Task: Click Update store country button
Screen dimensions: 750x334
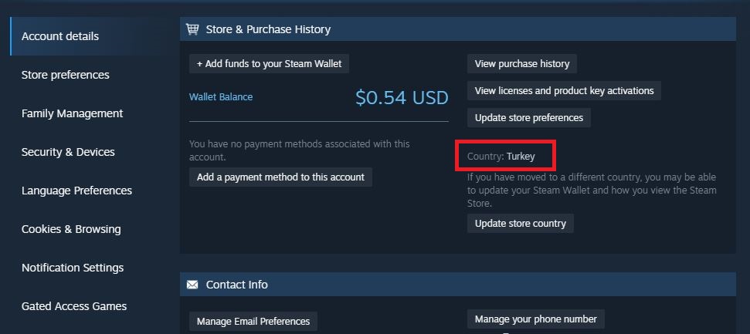Action: (520, 223)
